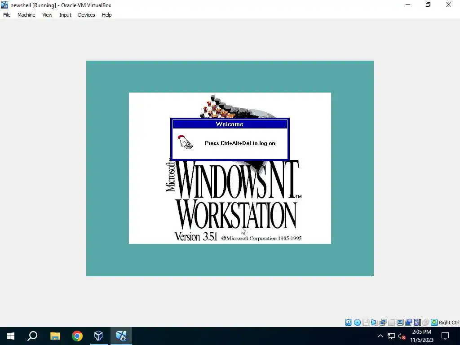Click the hand icon in Welcome dialog
The height and width of the screenshot is (345, 460).
185,142
